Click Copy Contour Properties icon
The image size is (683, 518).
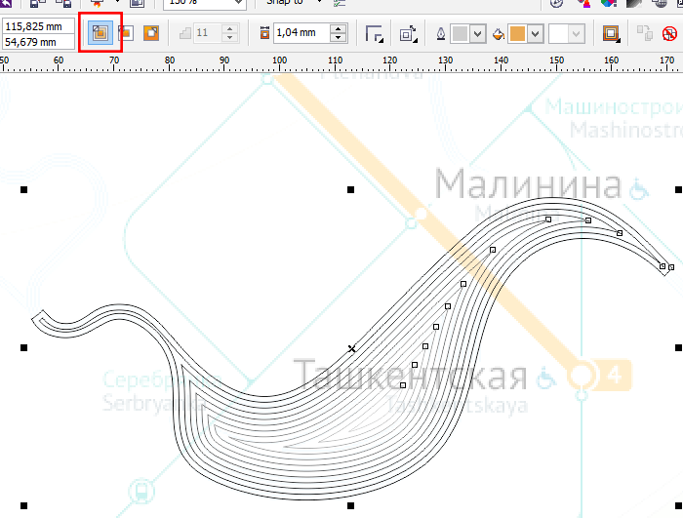point(644,34)
